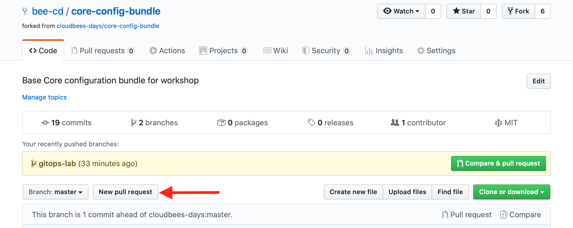Viewport: 573px width, 228px height.
Task: View the 2 branches list
Action: click(x=154, y=123)
